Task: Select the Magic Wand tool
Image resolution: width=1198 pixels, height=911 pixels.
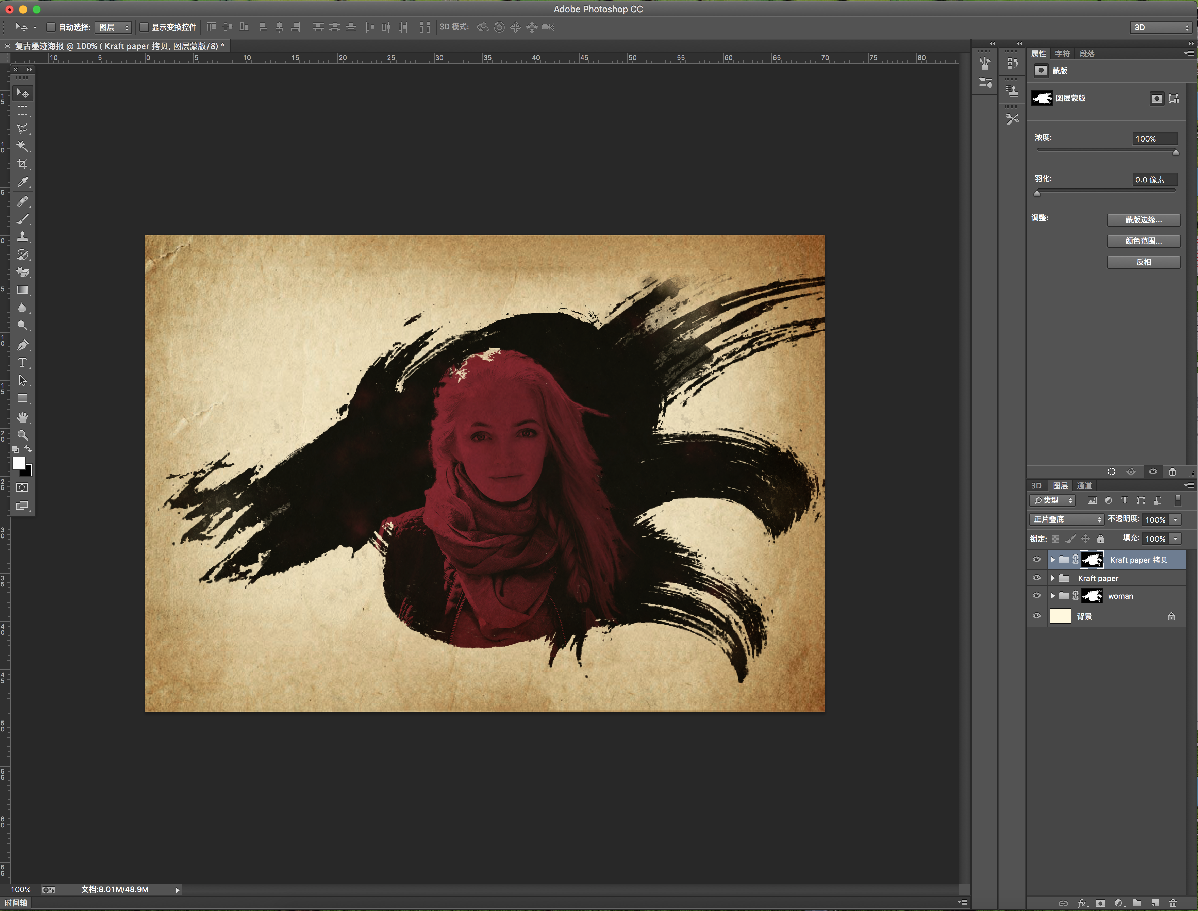Action: pyautogui.click(x=22, y=146)
